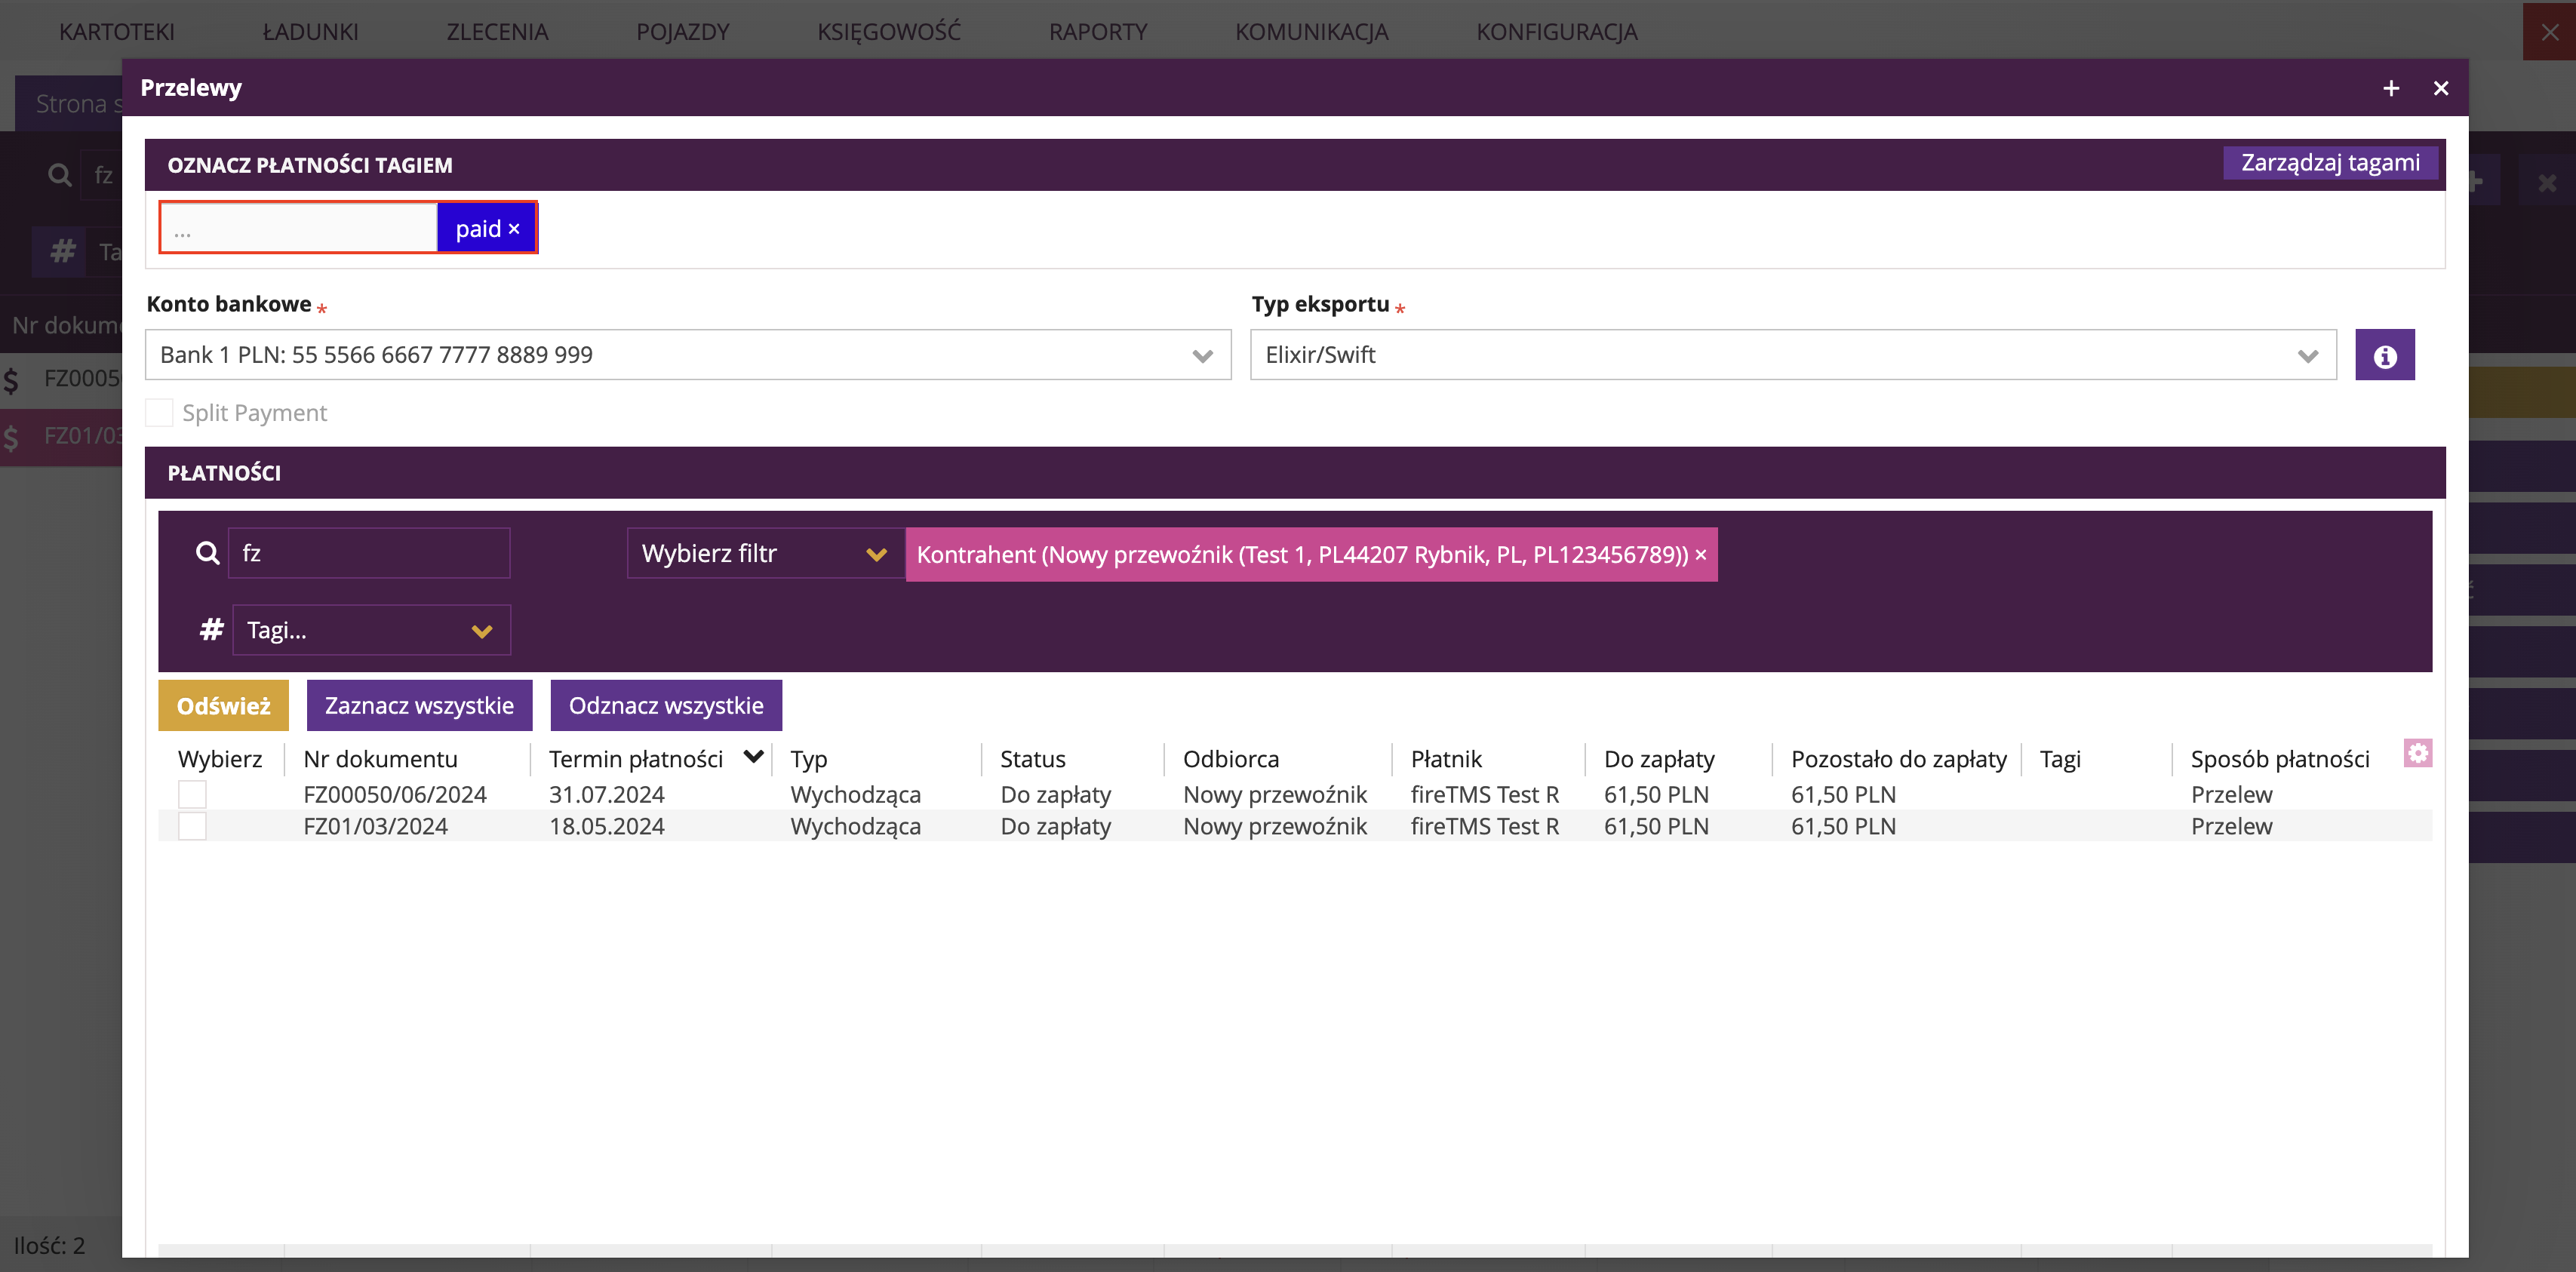The height and width of the screenshot is (1272, 2576).
Task: Click the Zarządzaj tagami button
Action: (x=2329, y=163)
